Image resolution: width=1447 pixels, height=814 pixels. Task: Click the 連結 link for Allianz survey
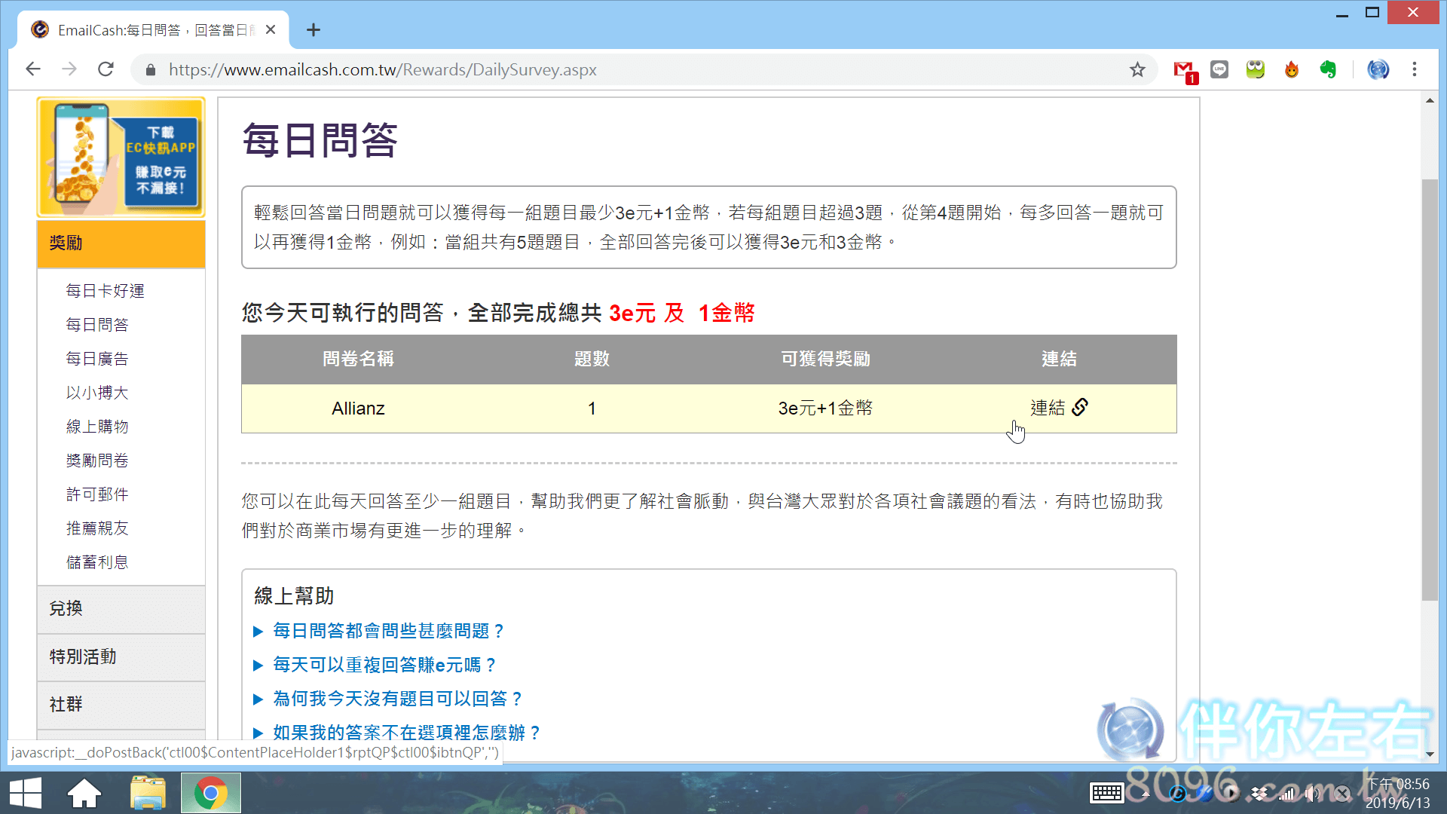pyautogui.click(x=1048, y=408)
